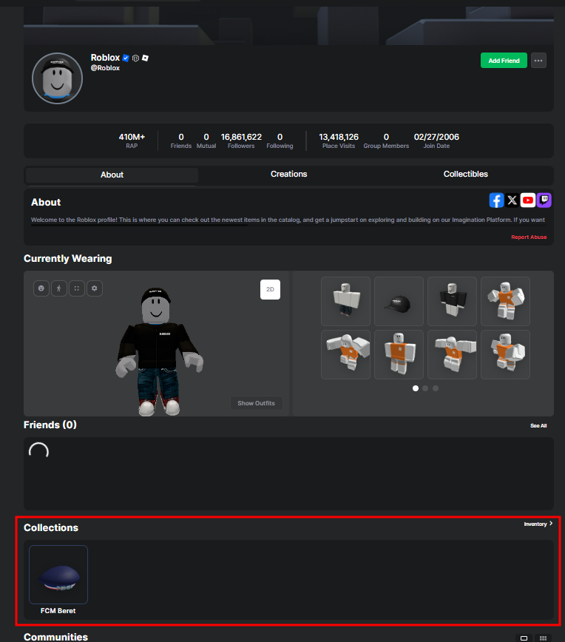
Task: Click the Report Abuse link
Action: click(529, 237)
